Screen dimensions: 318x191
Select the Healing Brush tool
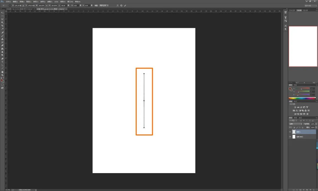coord(2,32)
